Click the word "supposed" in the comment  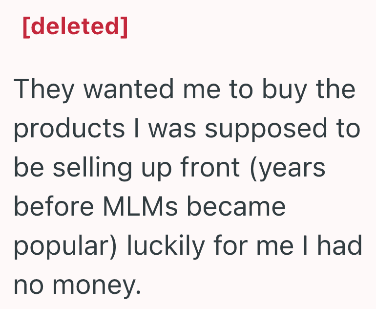(266, 129)
